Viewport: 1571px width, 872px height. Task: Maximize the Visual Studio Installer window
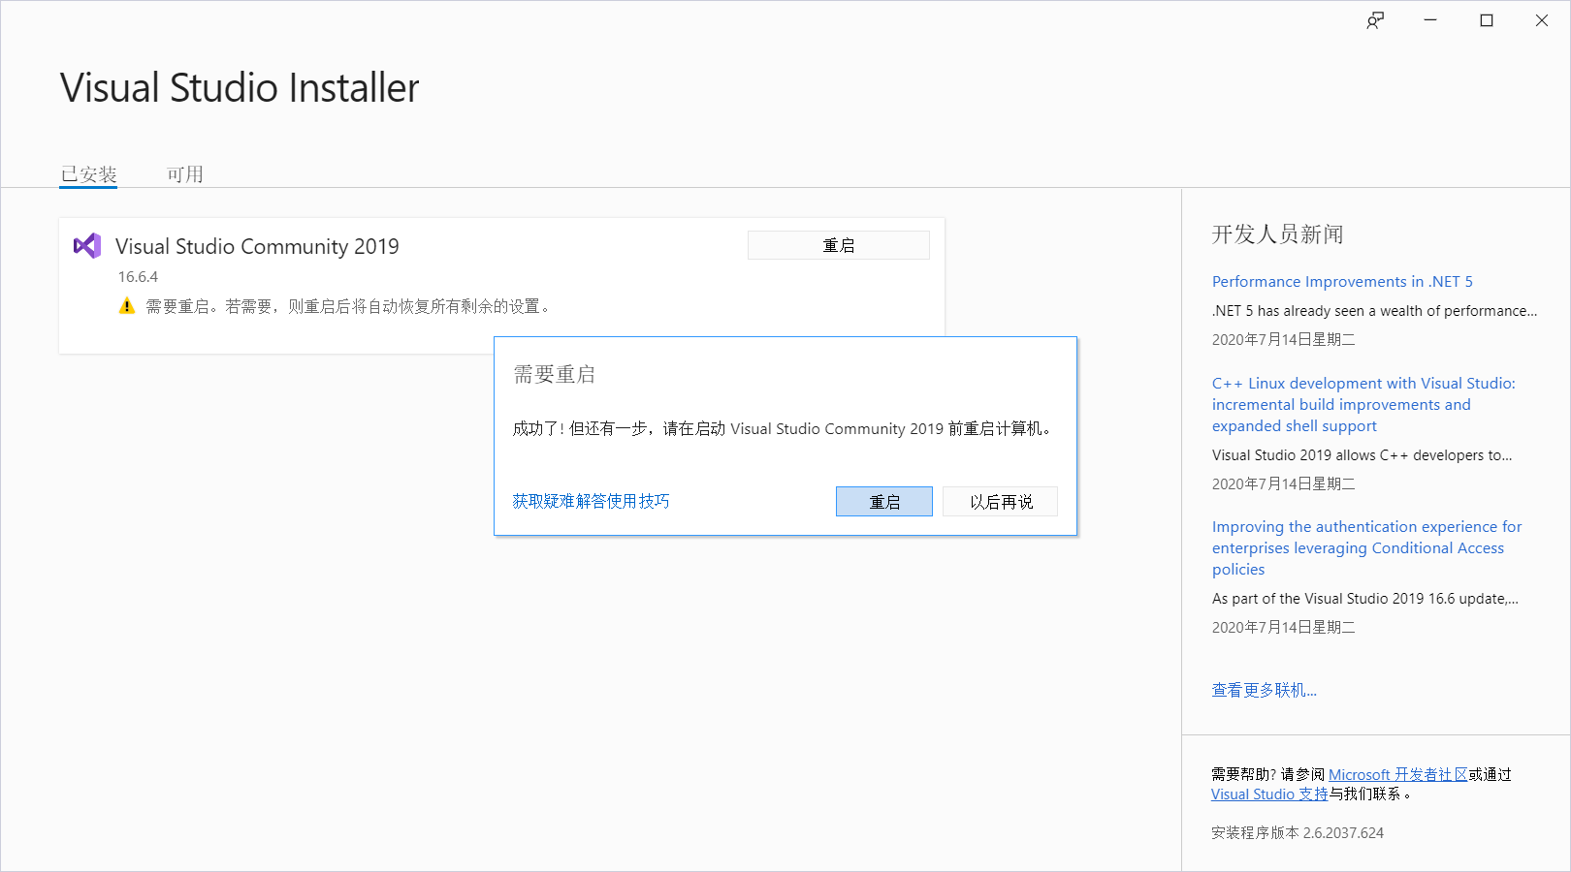click(1487, 20)
